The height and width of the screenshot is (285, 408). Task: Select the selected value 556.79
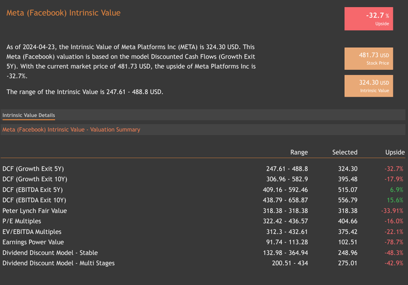(348, 200)
